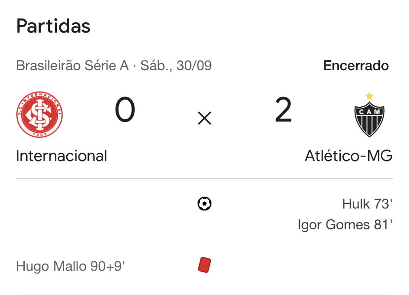The image size is (409, 295).
Task: Select Hulk 73' goal entry
Action: [368, 204]
